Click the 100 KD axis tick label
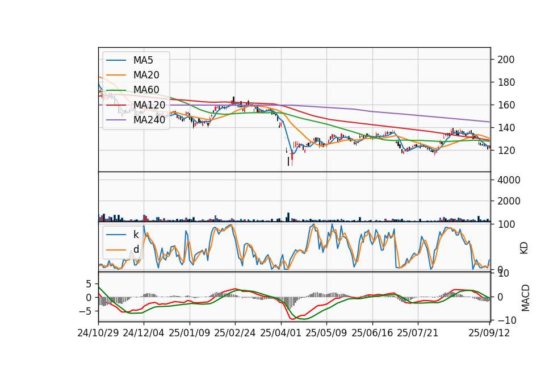Image resolution: width=545 pixels, height=392 pixels. pyautogui.click(x=506, y=224)
